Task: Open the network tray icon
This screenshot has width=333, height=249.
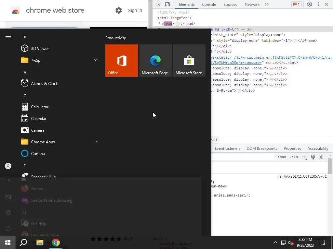Action: click(x=283, y=243)
